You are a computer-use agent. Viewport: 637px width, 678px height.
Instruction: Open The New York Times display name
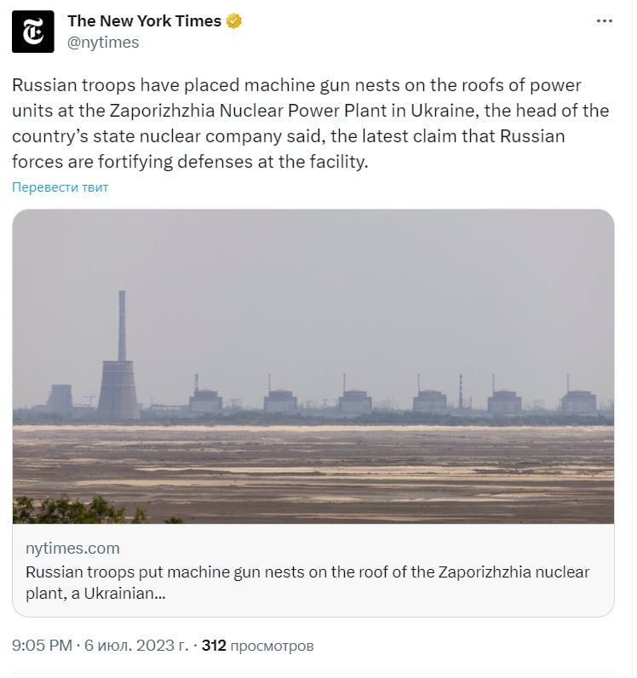(144, 21)
